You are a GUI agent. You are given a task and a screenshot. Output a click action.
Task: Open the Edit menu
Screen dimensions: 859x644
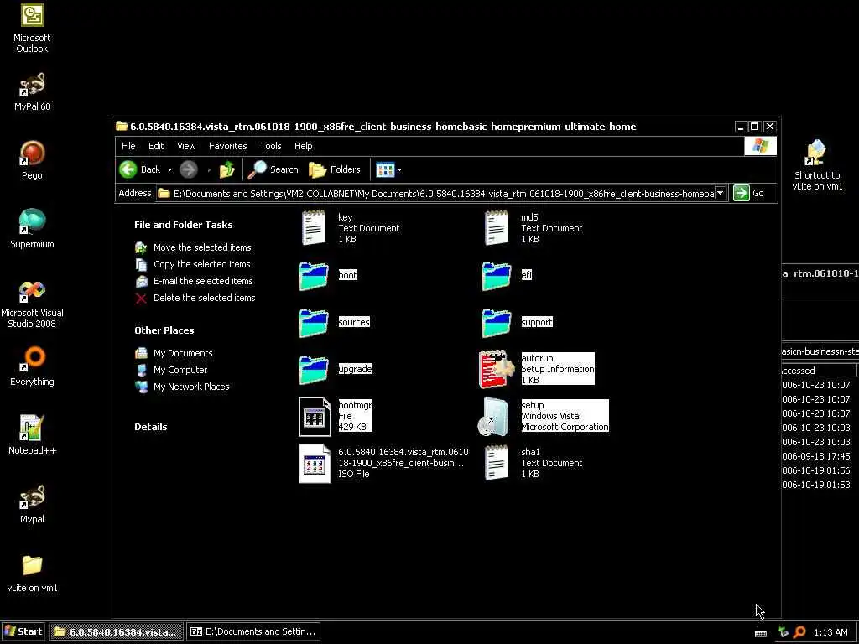click(156, 146)
